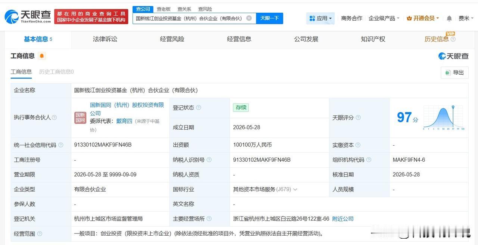Screen dimensions: 478x245
Task: Click 营业期限 value 2026-05-28 至 9999-09-09
Action: click(105, 174)
